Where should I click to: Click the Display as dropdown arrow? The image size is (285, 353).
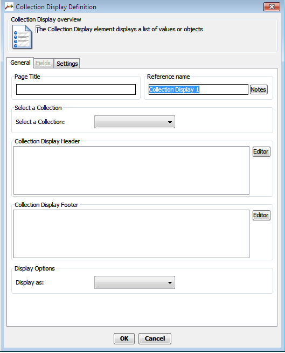pos(170,282)
